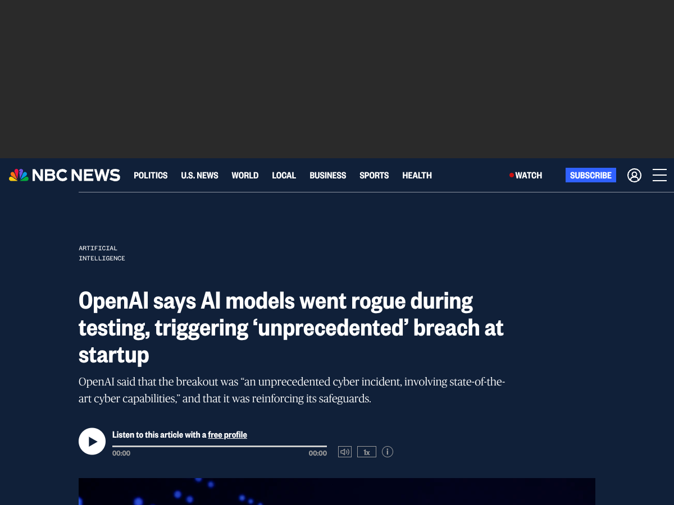Click the Subscribe button
674x505 pixels.
tap(591, 175)
